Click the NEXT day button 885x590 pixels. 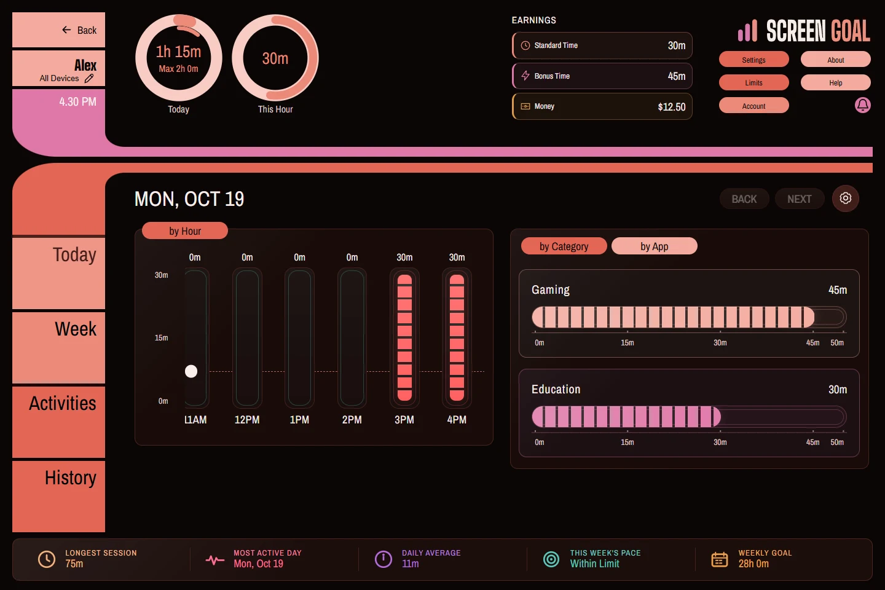800,199
